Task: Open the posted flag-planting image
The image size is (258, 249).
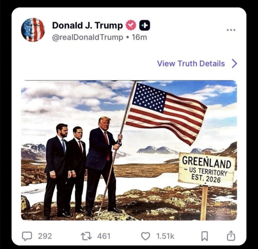Action: [x=129, y=150]
